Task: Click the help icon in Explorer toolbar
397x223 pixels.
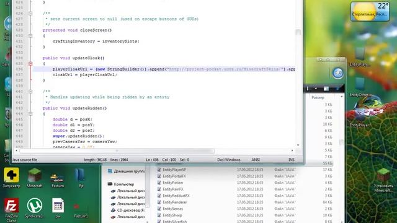Action: point(337,89)
